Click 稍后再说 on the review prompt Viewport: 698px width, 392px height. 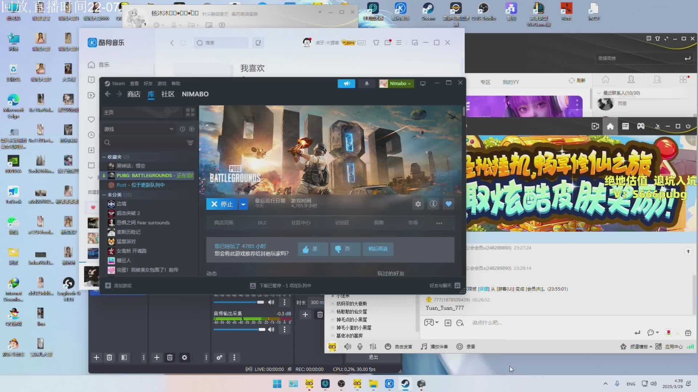(x=378, y=249)
